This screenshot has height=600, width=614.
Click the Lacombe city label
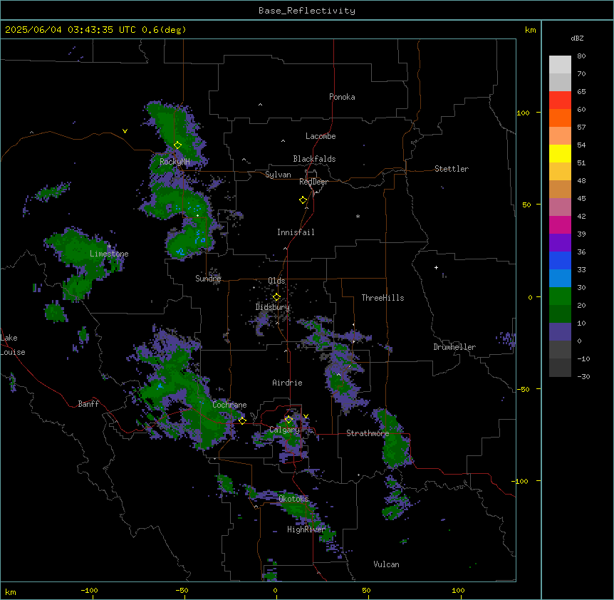point(321,136)
